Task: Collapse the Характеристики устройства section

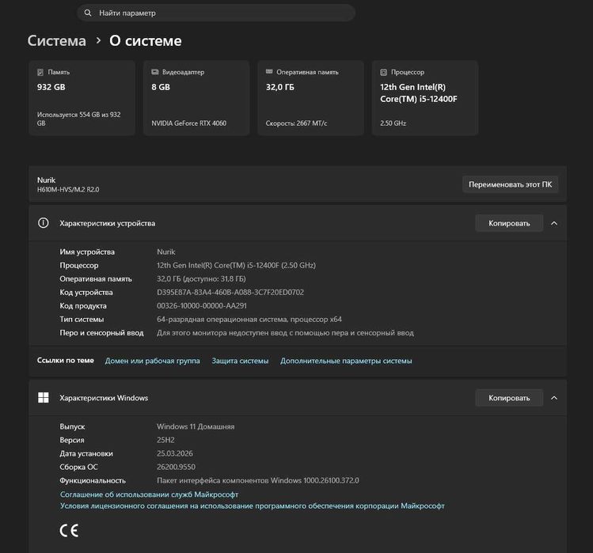Action: pos(554,223)
